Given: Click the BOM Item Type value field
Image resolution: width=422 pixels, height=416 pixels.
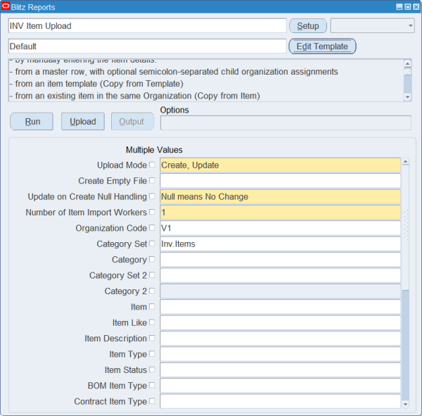Looking at the screenshot, I should click(x=280, y=386).
